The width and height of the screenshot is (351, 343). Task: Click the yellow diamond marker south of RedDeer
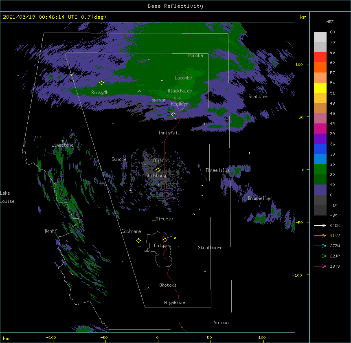tap(173, 114)
